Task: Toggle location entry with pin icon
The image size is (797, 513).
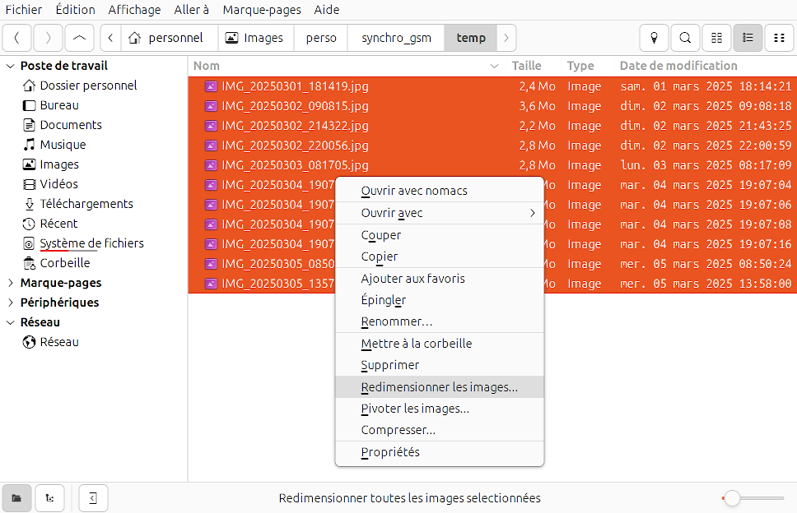Action: point(655,38)
